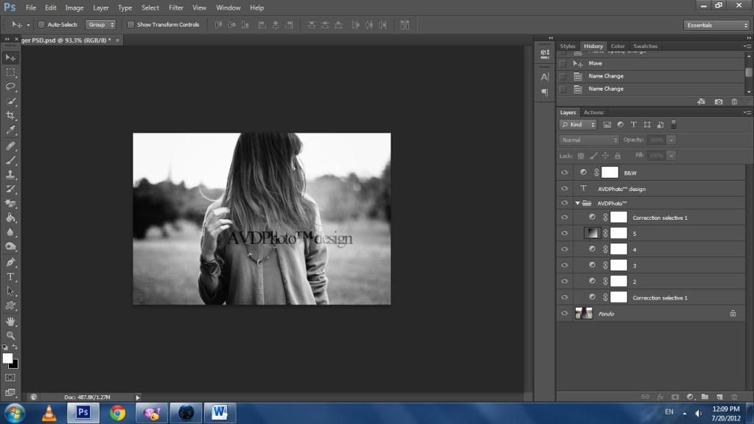Open Microsoft Word from the taskbar
This screenshot has height=424, width=754.
pos(220,413)
